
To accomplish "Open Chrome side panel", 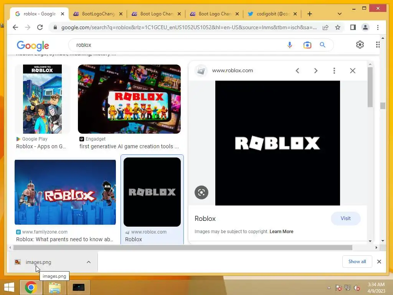I will pos(353,27).
